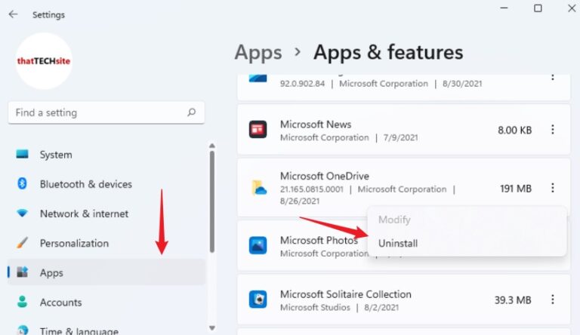Click the Microsoft Edge app icon
Image resolution: width=580 pixels, height=335 pixels.
[x=258, y=78]
